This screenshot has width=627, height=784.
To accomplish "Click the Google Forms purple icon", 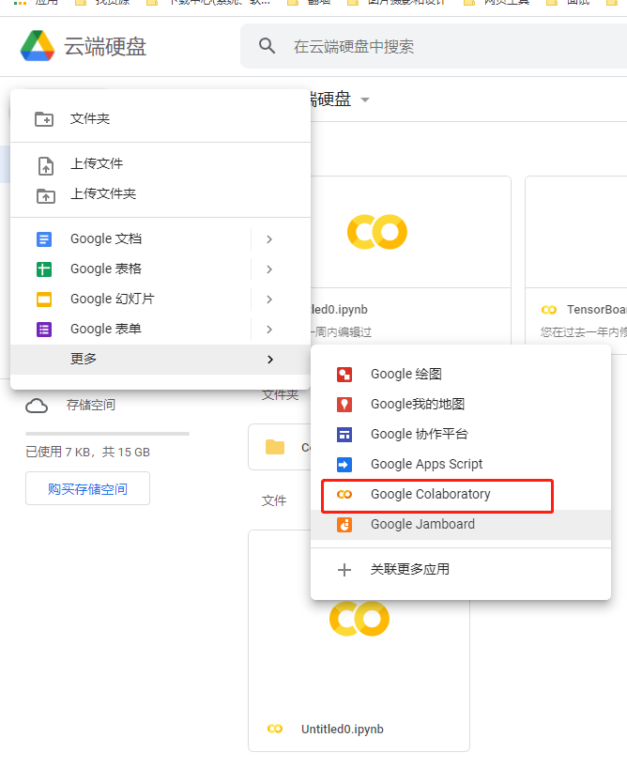I will pos(44,330).
